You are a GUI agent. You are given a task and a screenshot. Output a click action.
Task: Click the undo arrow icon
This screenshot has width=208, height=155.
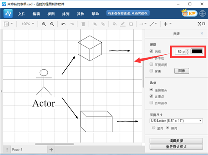64,24
